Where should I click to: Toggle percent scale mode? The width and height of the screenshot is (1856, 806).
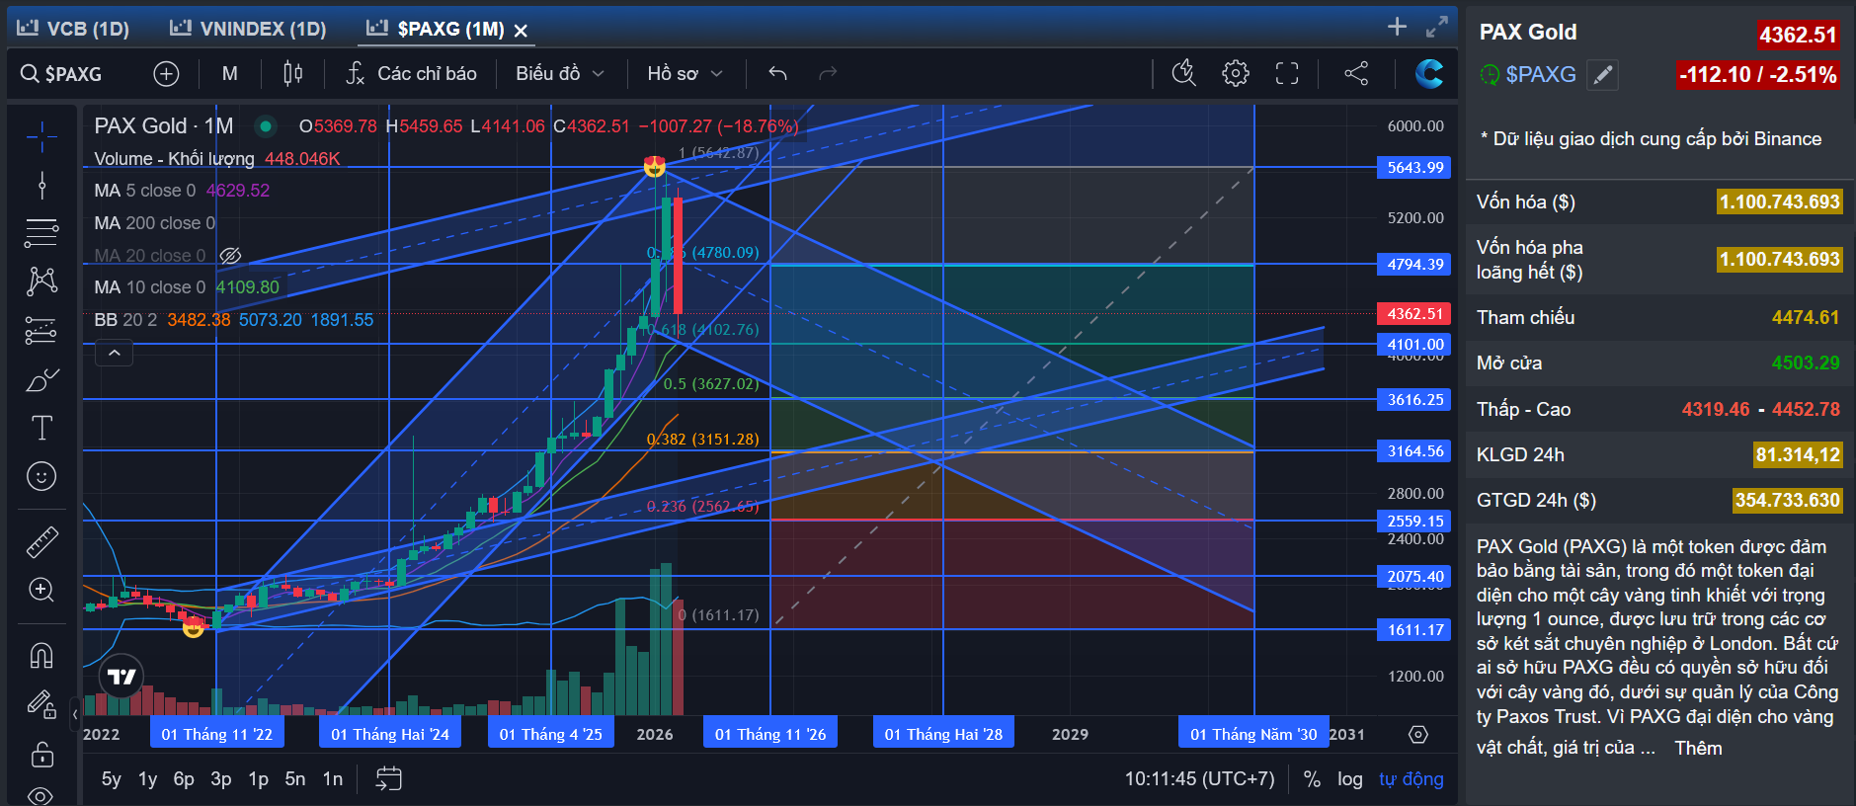(x=1312, y=779)
